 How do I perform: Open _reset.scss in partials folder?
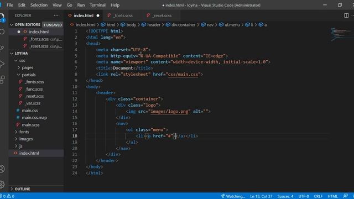point(36,96)
